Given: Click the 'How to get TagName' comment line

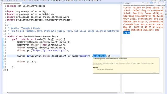Looking at the screenshot, I should click(x=64, y=31).
